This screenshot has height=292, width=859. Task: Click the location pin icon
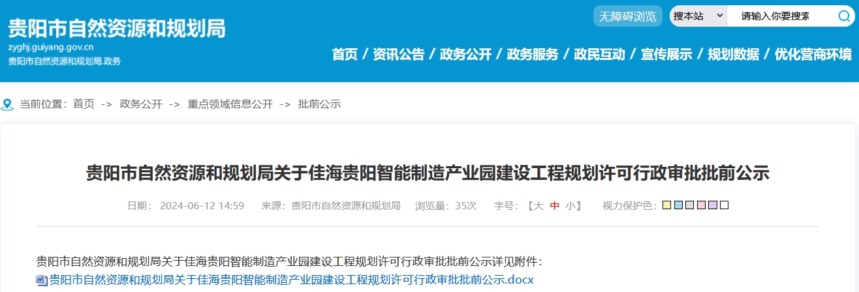[x=7, y=104]
